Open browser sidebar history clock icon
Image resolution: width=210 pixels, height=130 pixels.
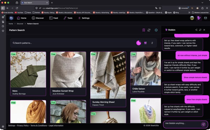(3, 26)
